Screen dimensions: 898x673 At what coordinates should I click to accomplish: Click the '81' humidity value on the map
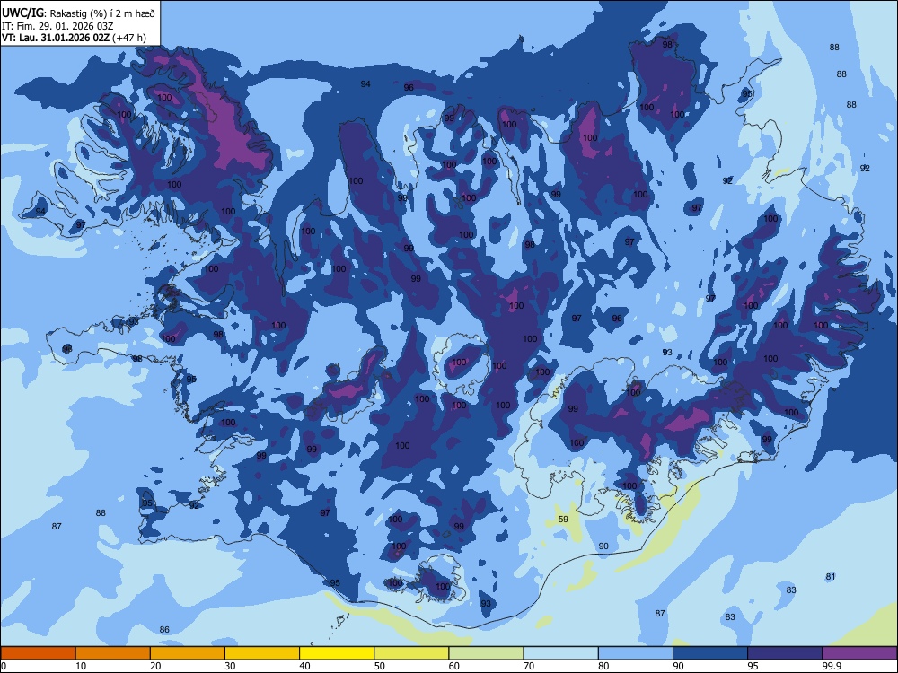(x=831, y=577)
